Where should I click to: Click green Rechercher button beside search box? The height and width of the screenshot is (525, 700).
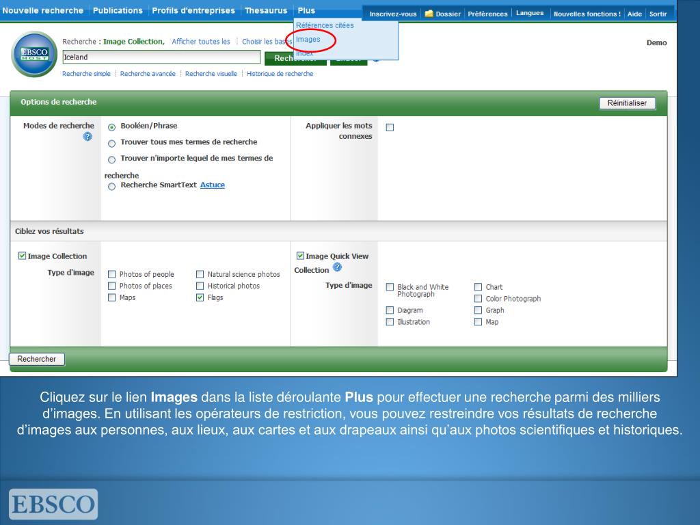[x=295, y=59]
